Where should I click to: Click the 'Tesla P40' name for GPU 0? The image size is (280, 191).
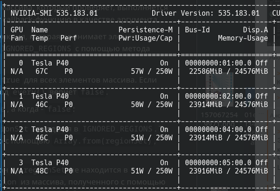50,63
